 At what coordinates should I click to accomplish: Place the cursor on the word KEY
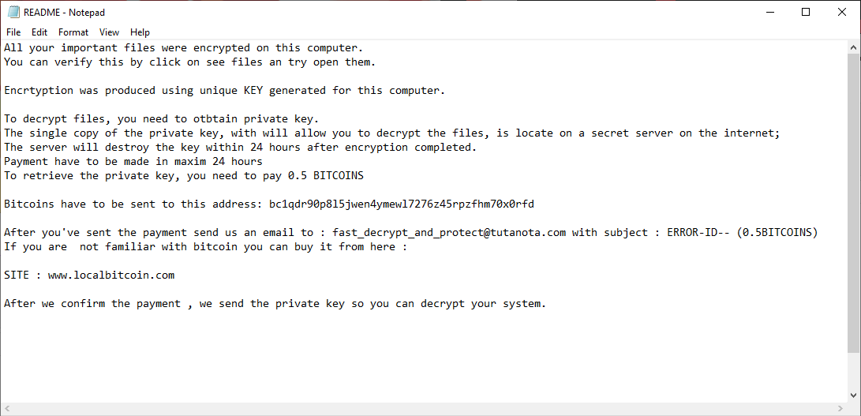coord(253,91)
